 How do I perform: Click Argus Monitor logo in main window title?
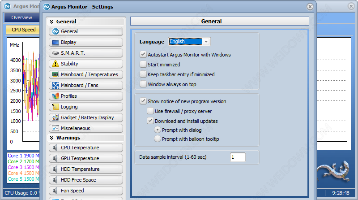(x=7, y=6)
